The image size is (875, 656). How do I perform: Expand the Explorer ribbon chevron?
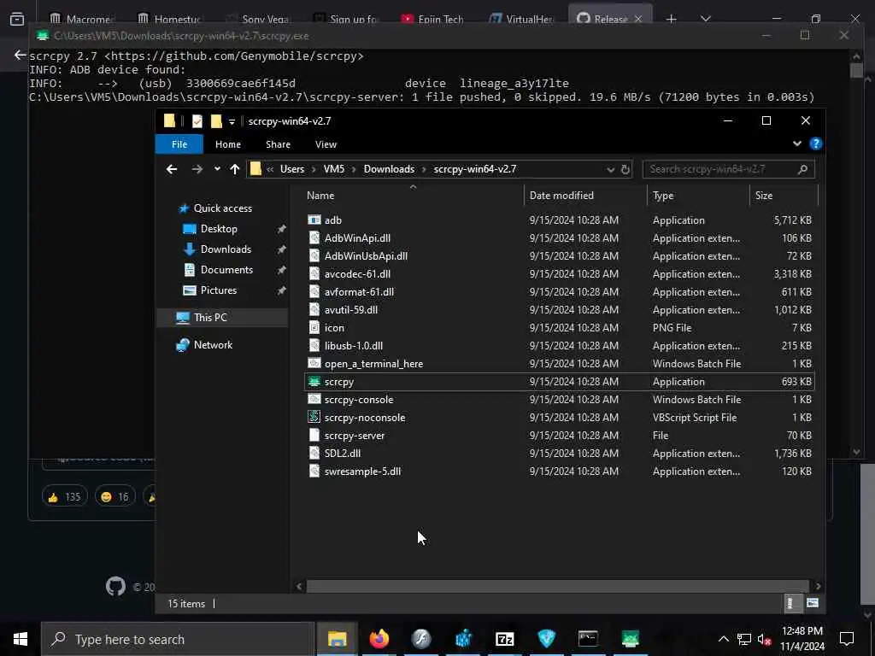(x=797, y=143)
